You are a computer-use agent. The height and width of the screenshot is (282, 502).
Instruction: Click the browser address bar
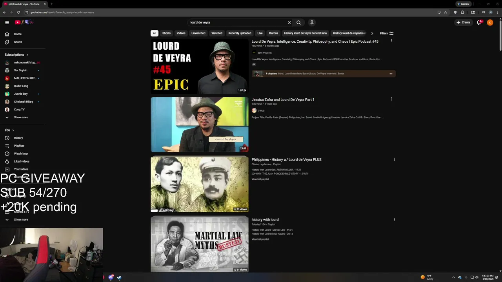point(231,12)
